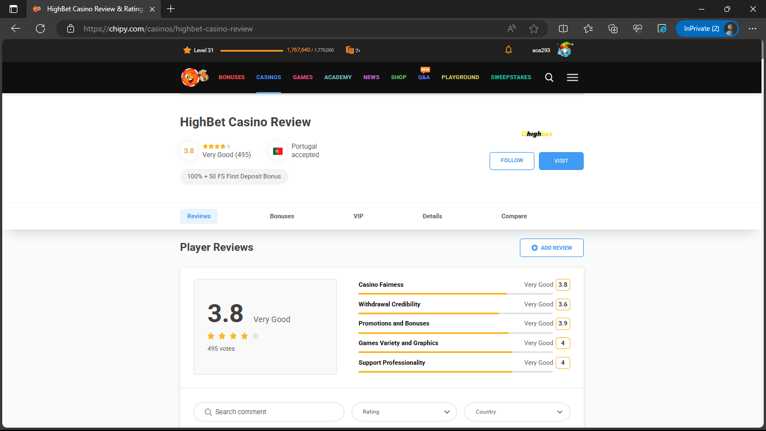The height and width of the screenshot is (431, 766).
Task: Click the Search comment input field
Action: pyautogui.click(x=269, y=412)
